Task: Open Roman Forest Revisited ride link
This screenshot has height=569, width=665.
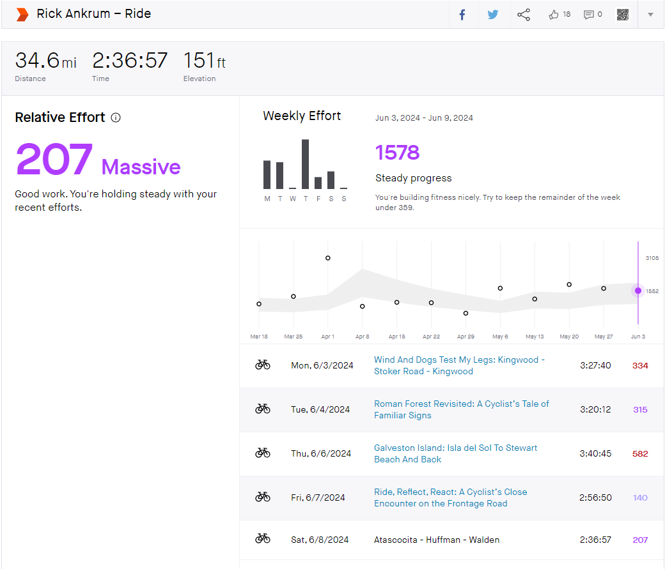Action: pyautogui.click(x=462, y=409)
